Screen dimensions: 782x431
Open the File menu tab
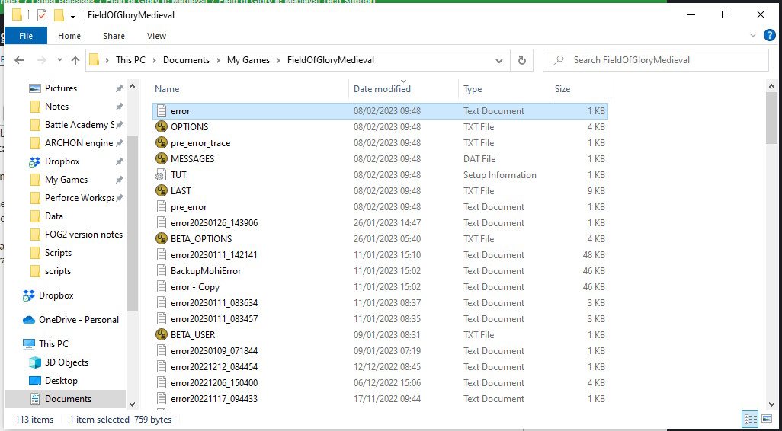point(25,36)
